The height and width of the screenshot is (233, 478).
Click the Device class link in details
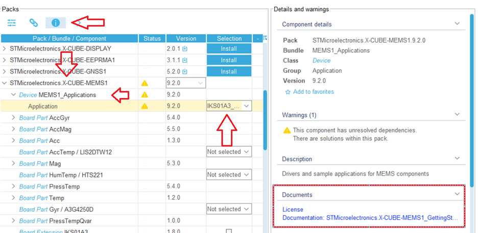click(321, 61)
